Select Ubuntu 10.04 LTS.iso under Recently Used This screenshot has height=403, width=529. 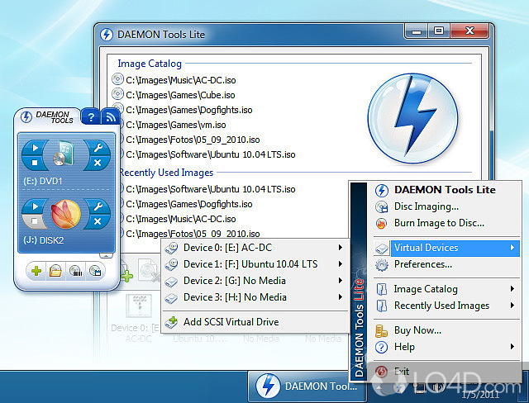(x=211, y=189)
